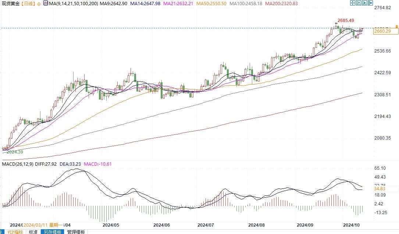The image size is (399, 234).
Task: Click the 另存模板 button
Action: pos(51,231)
